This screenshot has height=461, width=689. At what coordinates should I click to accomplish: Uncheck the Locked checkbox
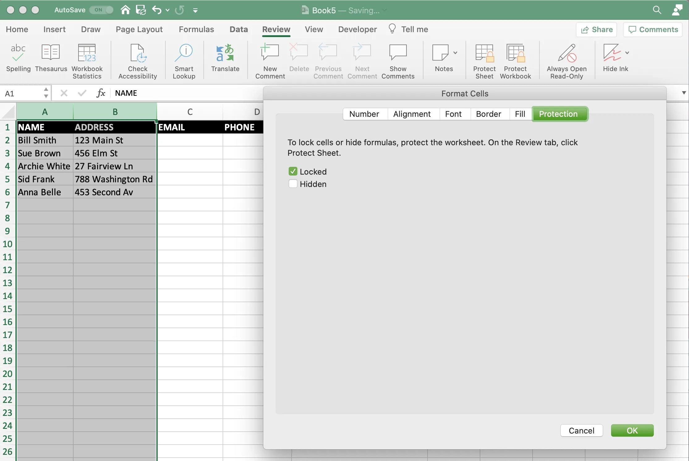[293, 171]
